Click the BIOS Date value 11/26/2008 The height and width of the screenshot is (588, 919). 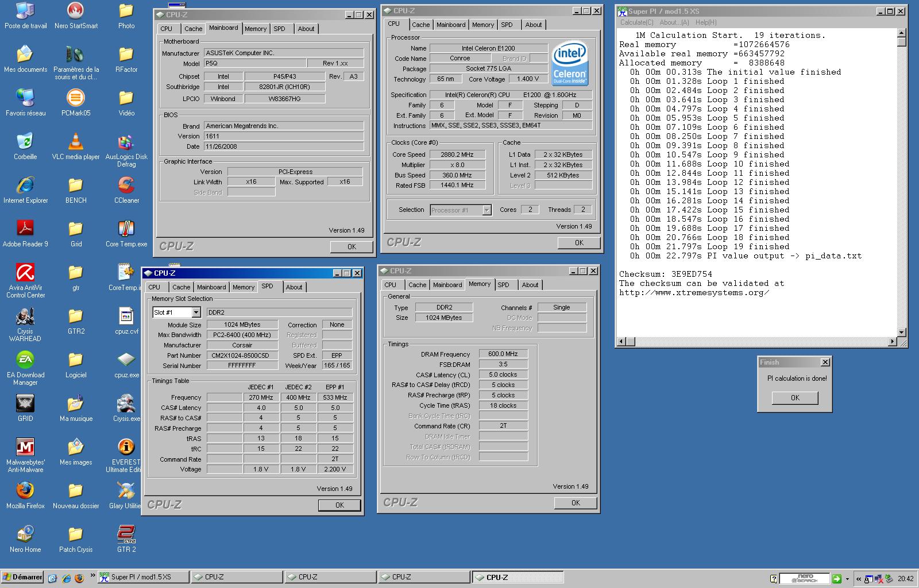[x=284, y=146]
